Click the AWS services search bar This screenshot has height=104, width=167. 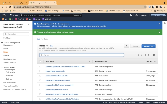point(51,15)
